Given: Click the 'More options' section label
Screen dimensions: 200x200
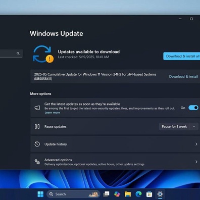Looking at the screenshot, I should [x=40, y=93].
